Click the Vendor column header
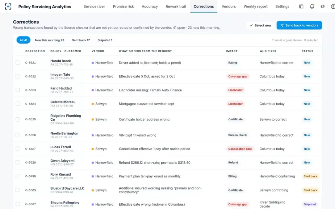 coord(98,51)
